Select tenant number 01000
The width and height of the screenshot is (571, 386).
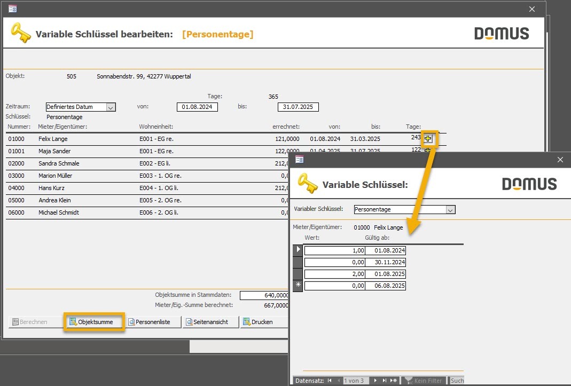17,139
